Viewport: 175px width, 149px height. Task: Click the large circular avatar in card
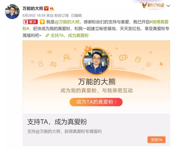(96, 62)
